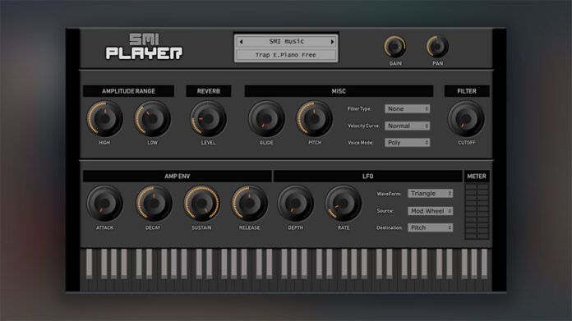The width and height of the screenshot is (572, 321).
Task: Click the REVERB section header
Action: point(208,91)
